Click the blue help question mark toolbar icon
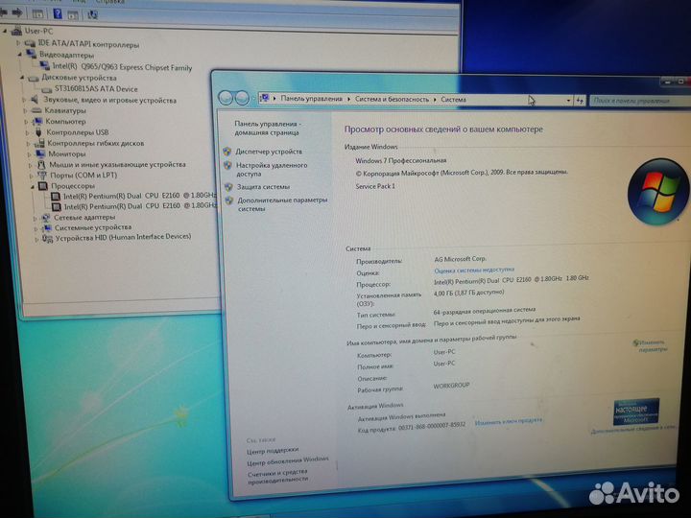This screenshot has width=691, height=518. (x=58, y=13)
